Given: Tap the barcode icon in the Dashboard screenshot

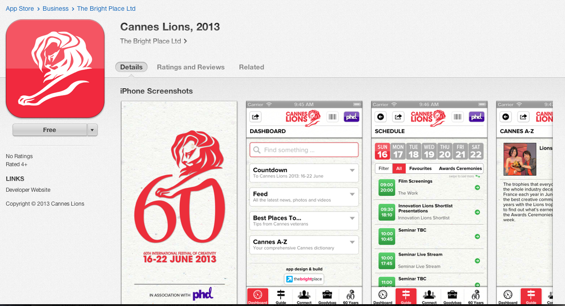Looking at the screenshot, I should pos(332,117).
